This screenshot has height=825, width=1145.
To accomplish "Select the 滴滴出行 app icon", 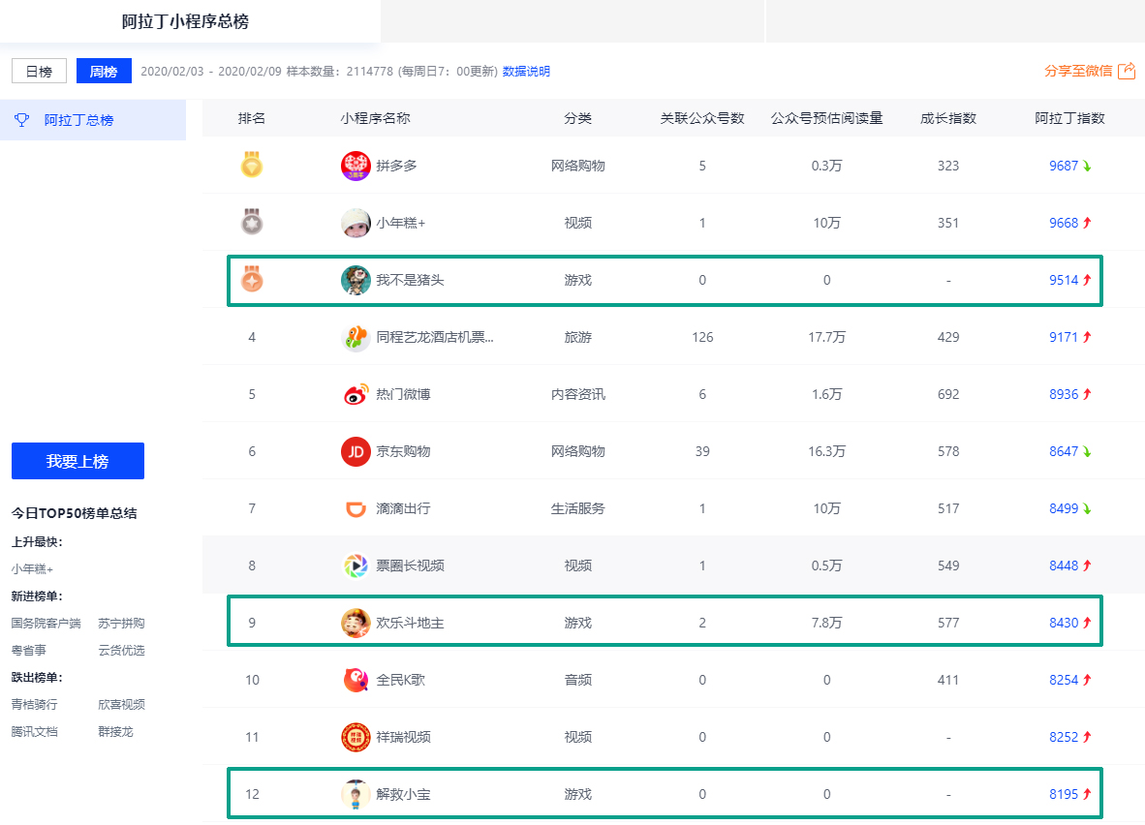I will coord(356,508).
